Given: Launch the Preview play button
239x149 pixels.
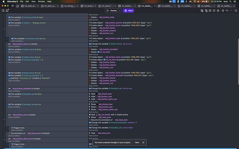Looking at the screenshot, I should tap(112, 11).
